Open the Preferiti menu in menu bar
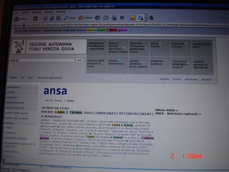Viewport: 229px width, 172px height. (48, 12)
